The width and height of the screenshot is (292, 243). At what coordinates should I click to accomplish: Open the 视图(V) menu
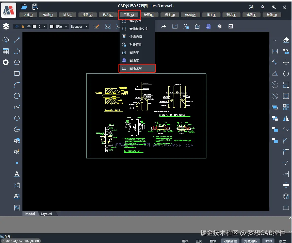[x=87, y=15]
